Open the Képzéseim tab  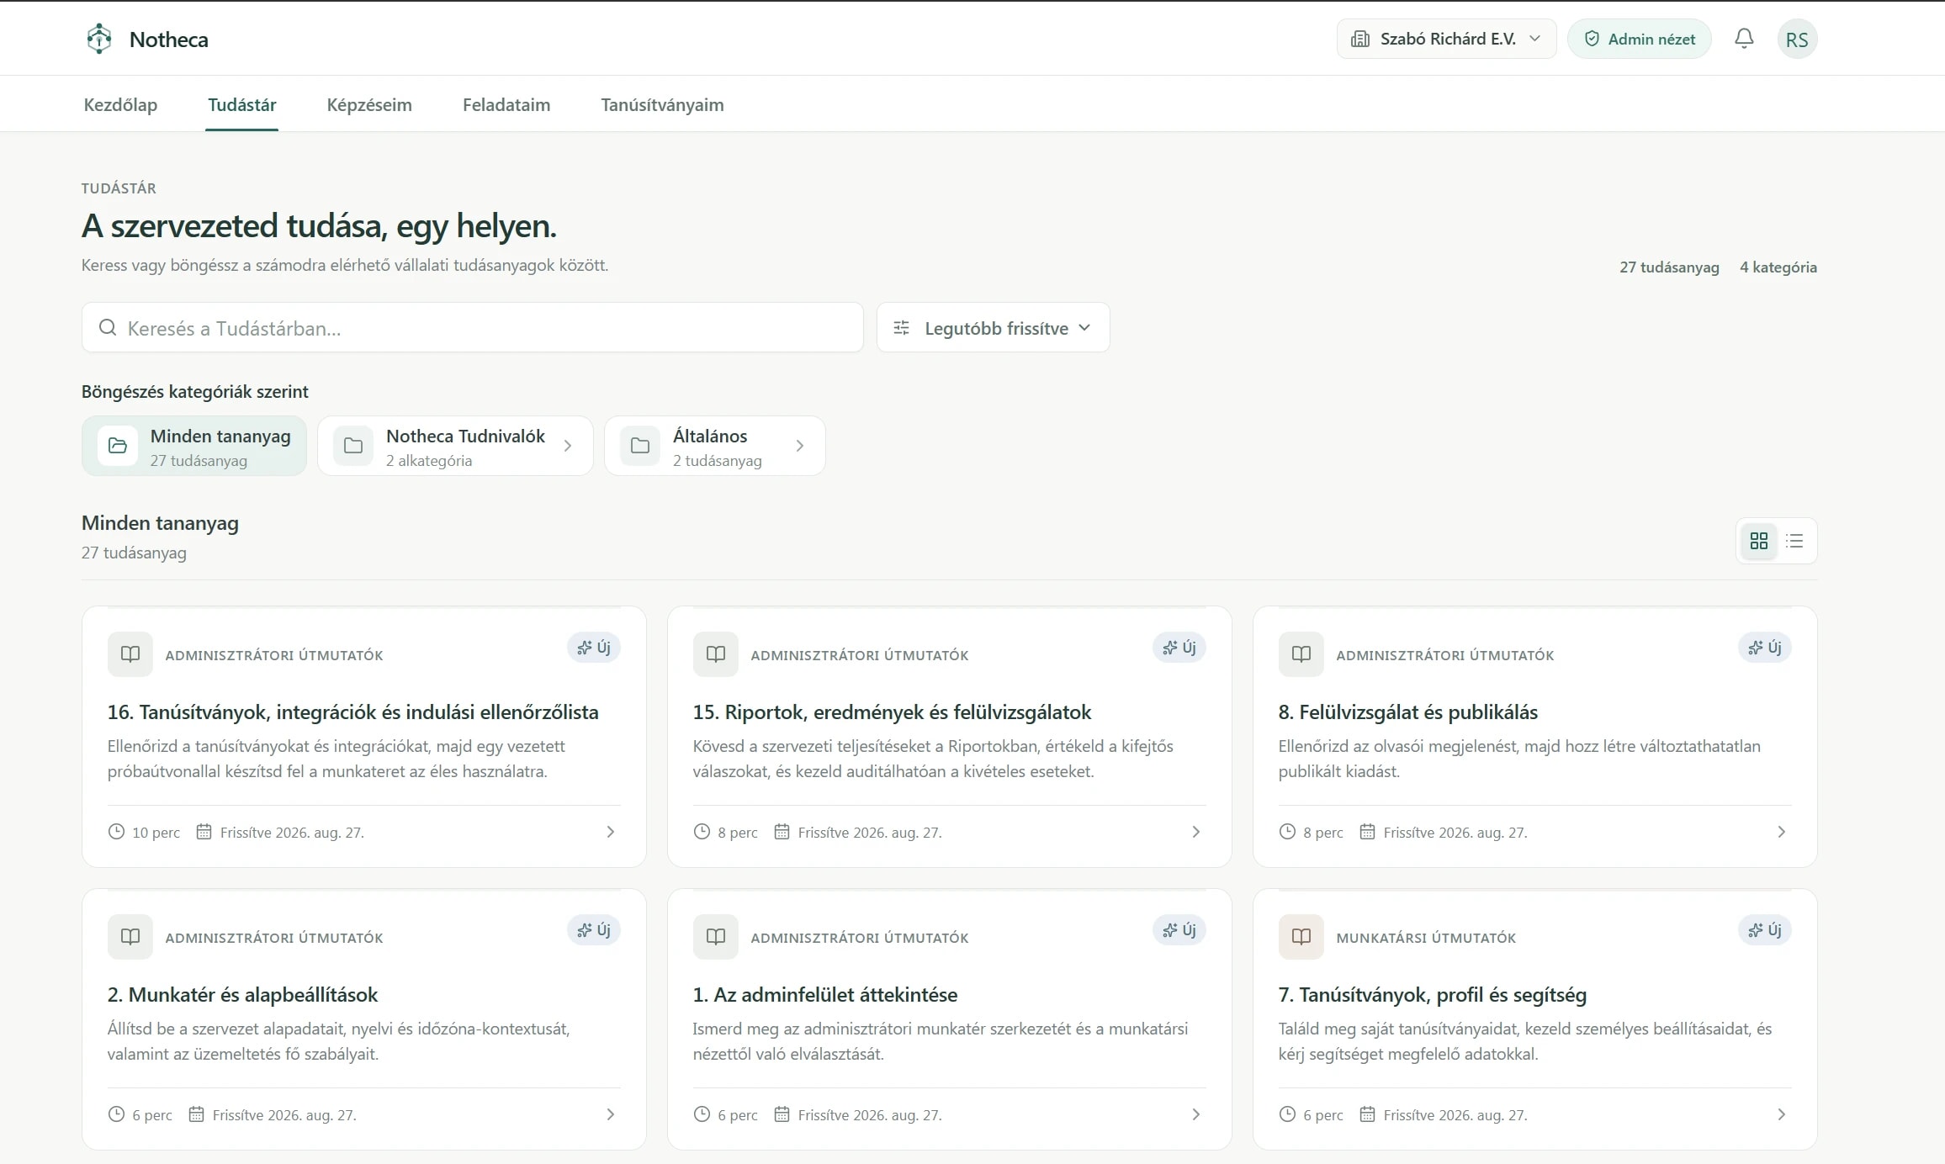[x=369, y=105]
